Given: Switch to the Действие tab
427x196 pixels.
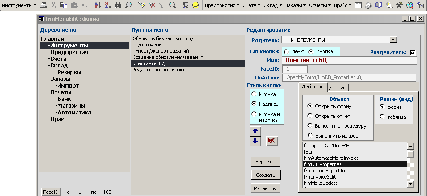Looking at the screenshot, I should 312,87.
